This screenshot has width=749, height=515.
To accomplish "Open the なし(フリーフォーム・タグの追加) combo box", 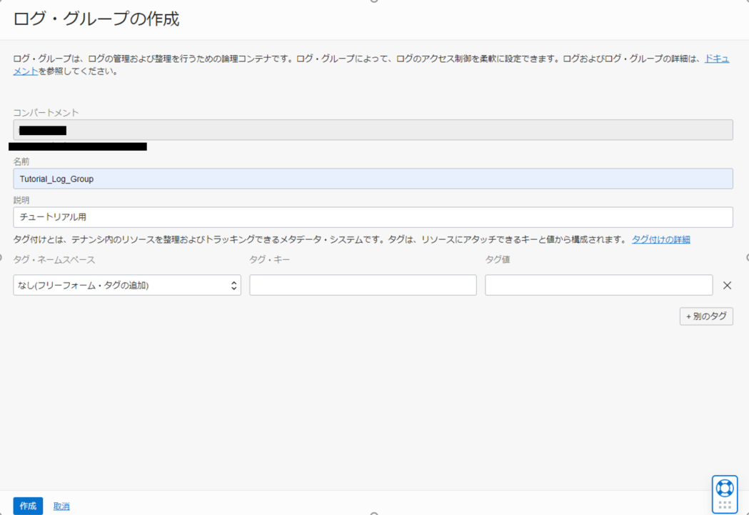I will pyautogui.click(x=126, y=284).
